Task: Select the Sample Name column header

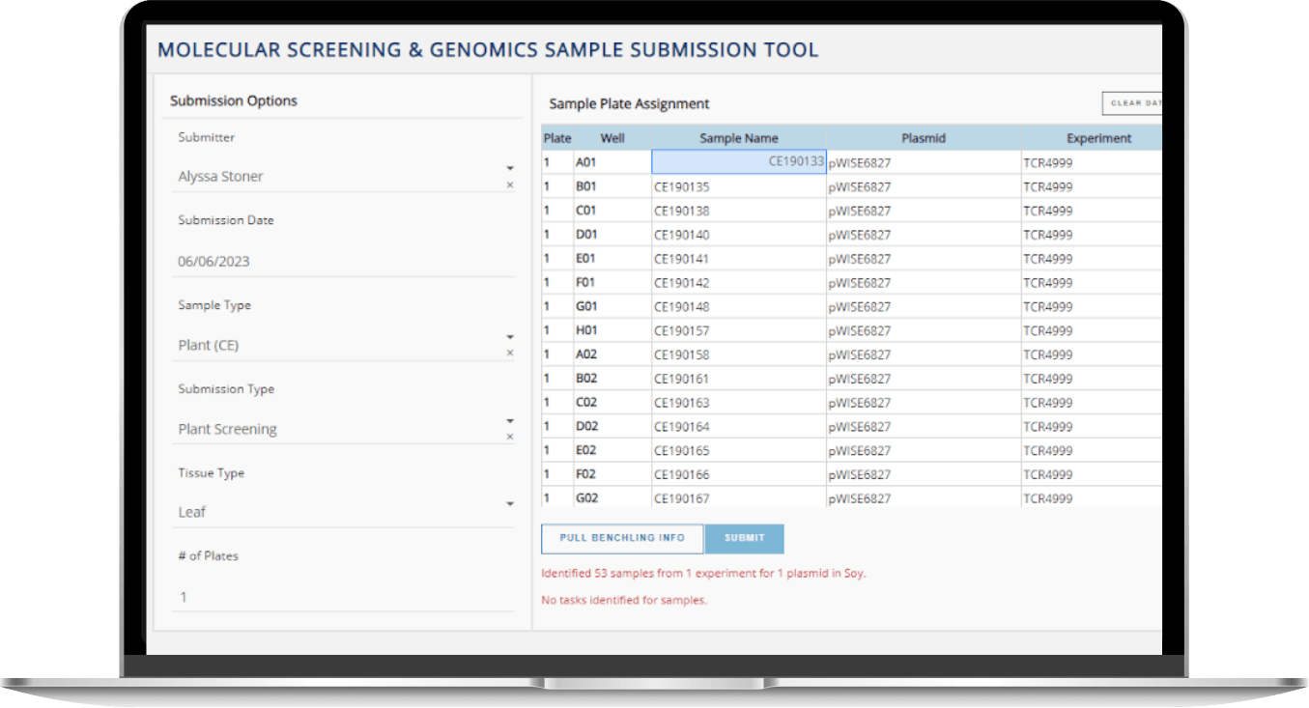Action: pos(738,138)
